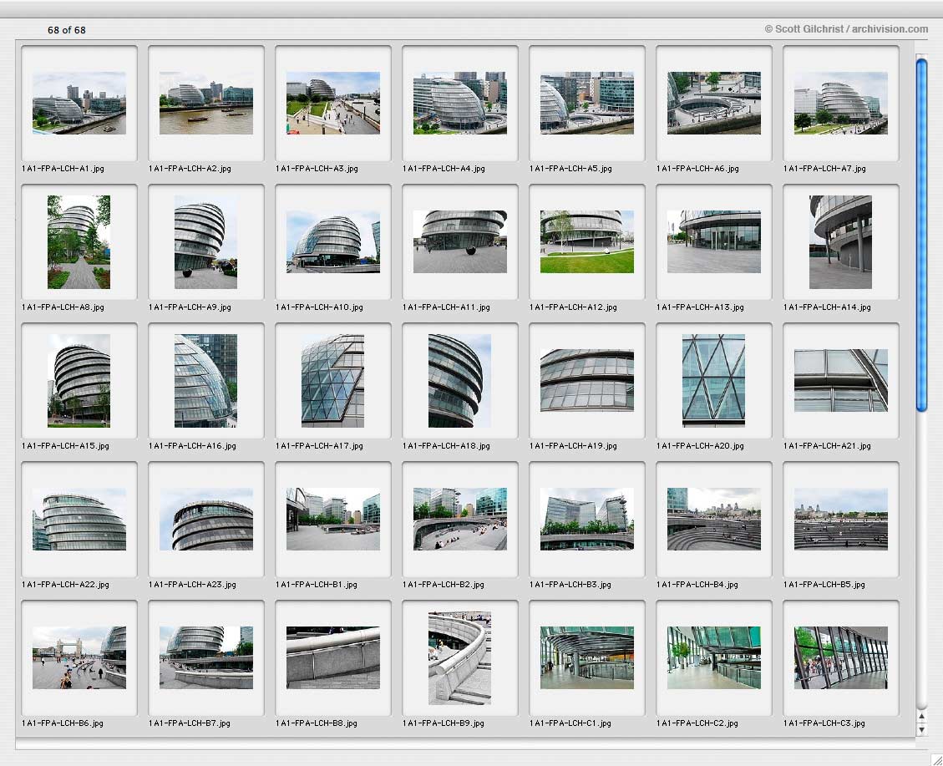
Task: Select thumbnail 1A1-FPA-LCH-A16.jpg
Action: pyautogui.click(x=205, y=381)
